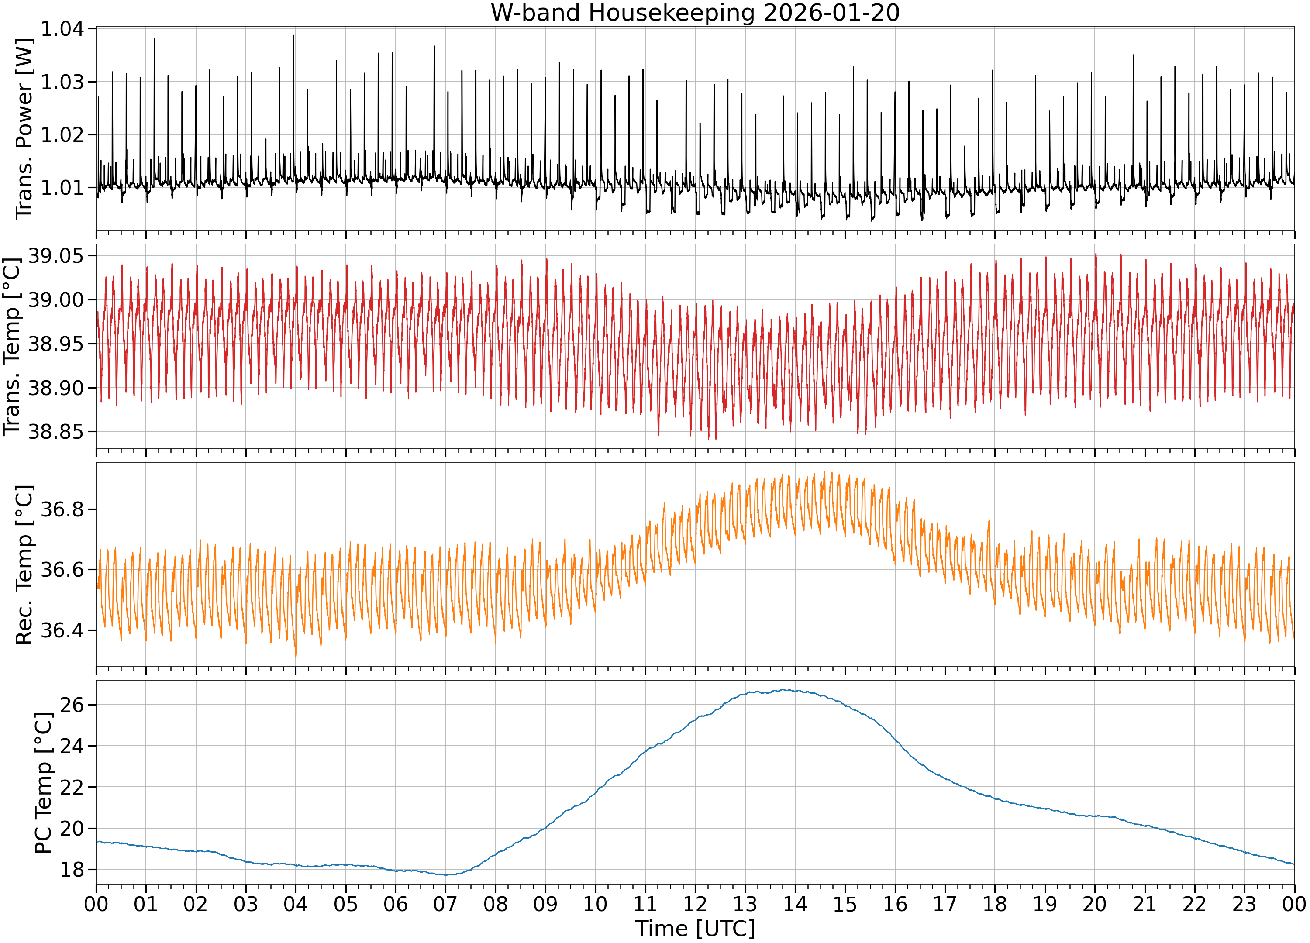Click the 18 tick on PC temperature axis
1310x943 pixels.
click(72, 869)
